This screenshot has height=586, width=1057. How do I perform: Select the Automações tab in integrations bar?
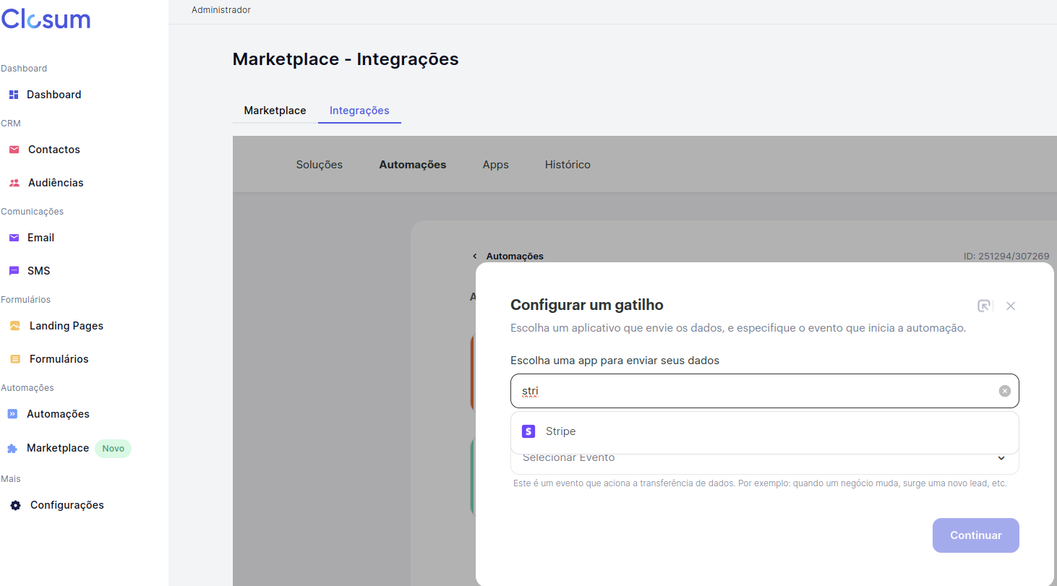[413, 165]
